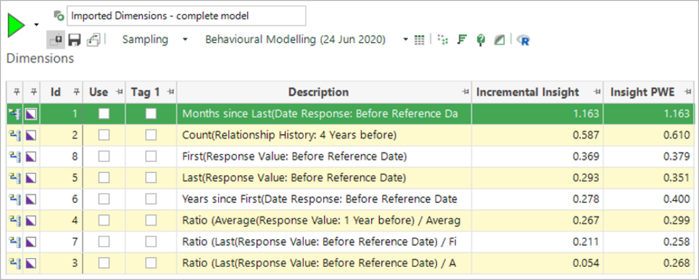The width and height of the screenshot is (699, 280).
Task: Click Behavioural Modelling (24 Jun 2020) label
Action: [295, 40]
